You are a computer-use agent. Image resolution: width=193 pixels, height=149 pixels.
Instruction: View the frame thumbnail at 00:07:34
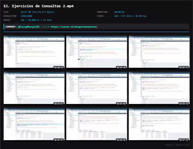159,125
